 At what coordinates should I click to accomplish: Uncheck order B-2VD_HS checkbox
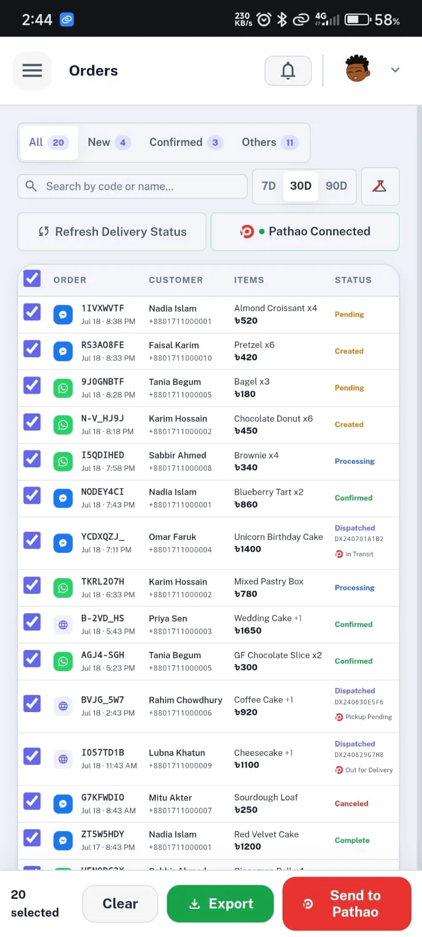(x=32, y=622)
